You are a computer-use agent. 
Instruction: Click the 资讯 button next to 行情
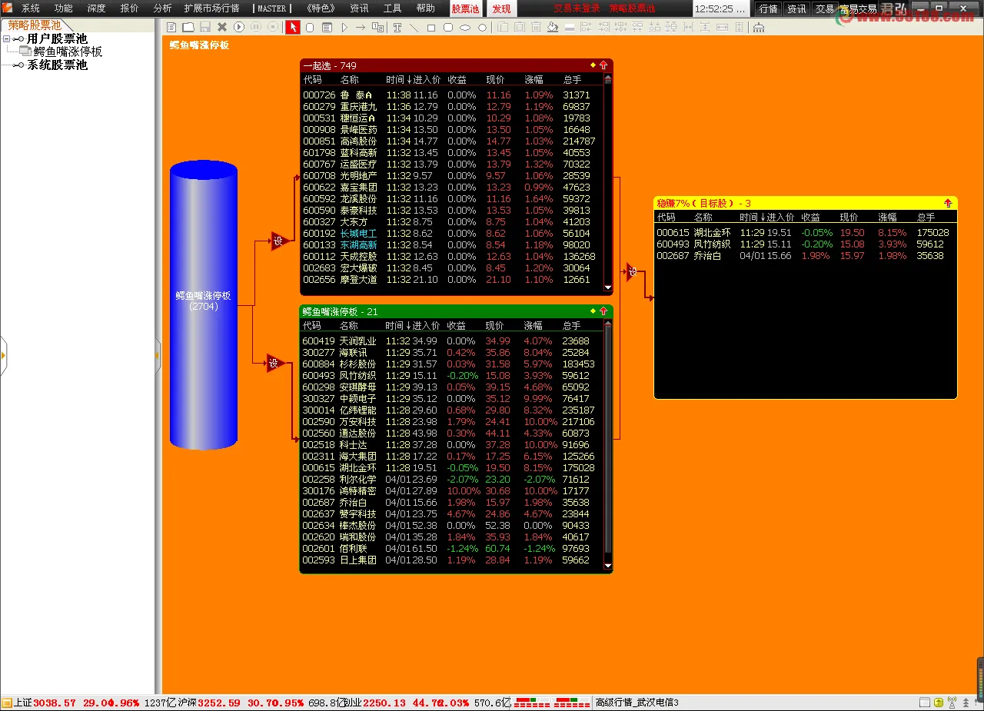[796, 9]
